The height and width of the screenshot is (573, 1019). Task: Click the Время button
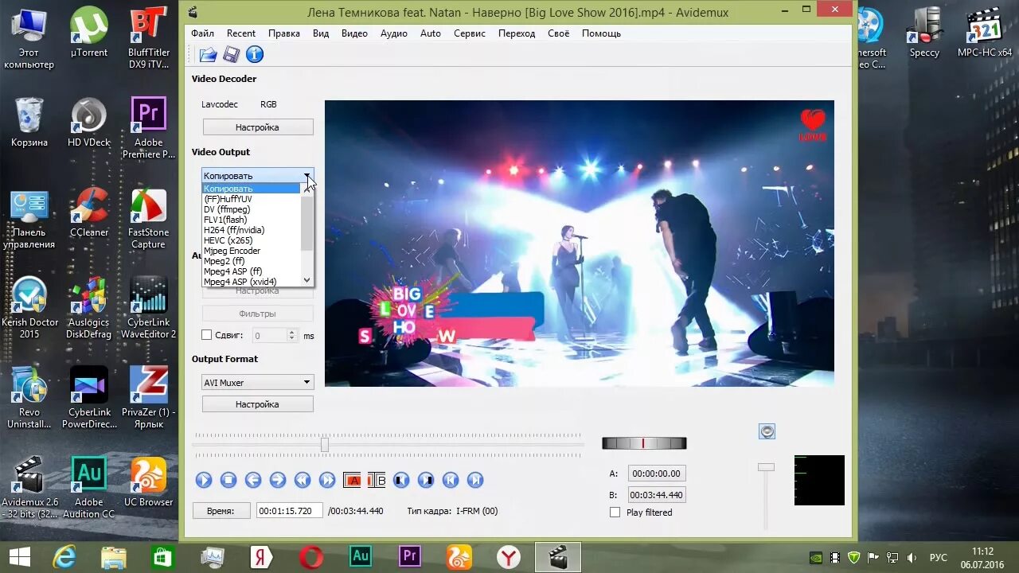[221, 511]
